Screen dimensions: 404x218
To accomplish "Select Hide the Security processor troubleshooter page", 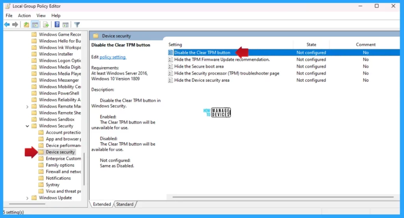I will click(227, 73).
